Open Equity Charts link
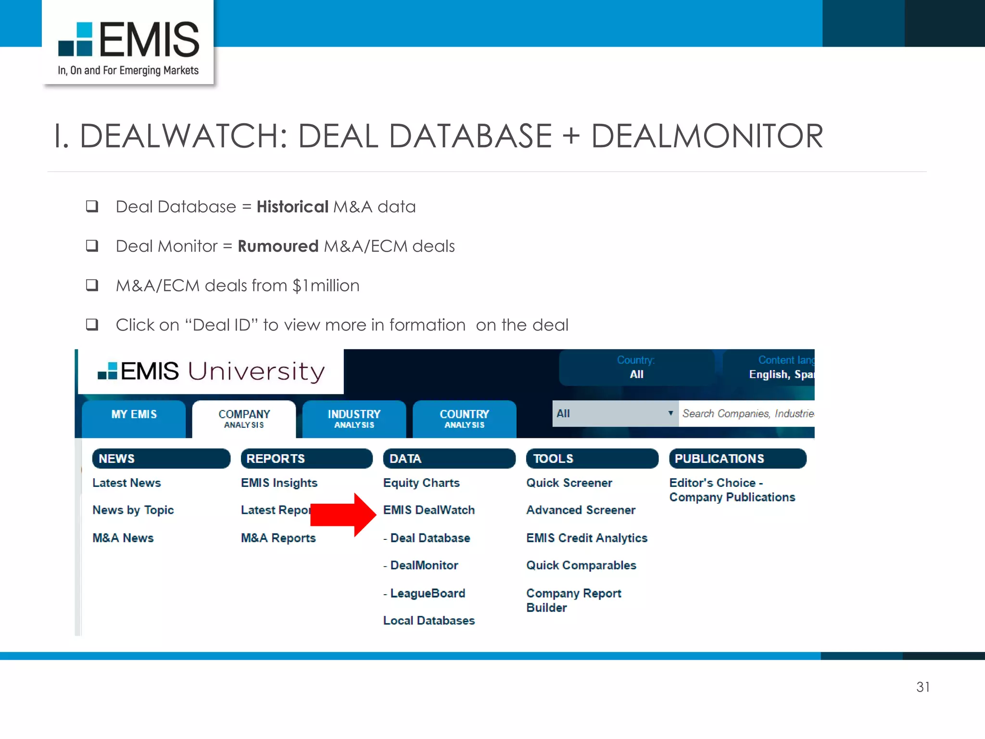 pyautogui.click(x=421, y=483)
